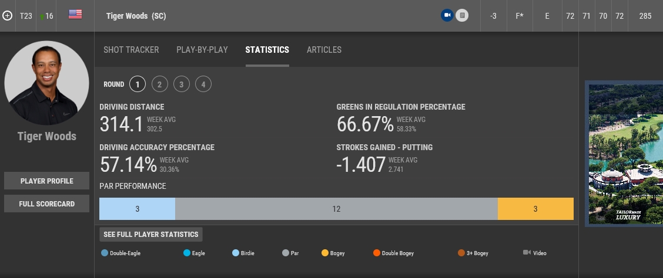Screen dimensions: 663x278
Task: View the Full Scorecard
Action: tap(47, 204)
